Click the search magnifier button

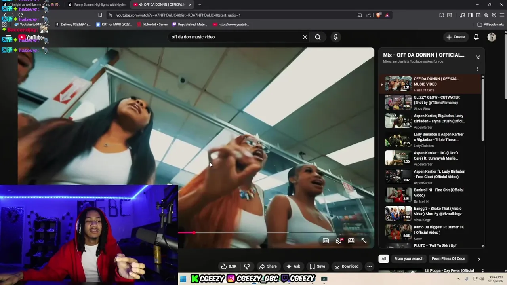tap(318, 37)
